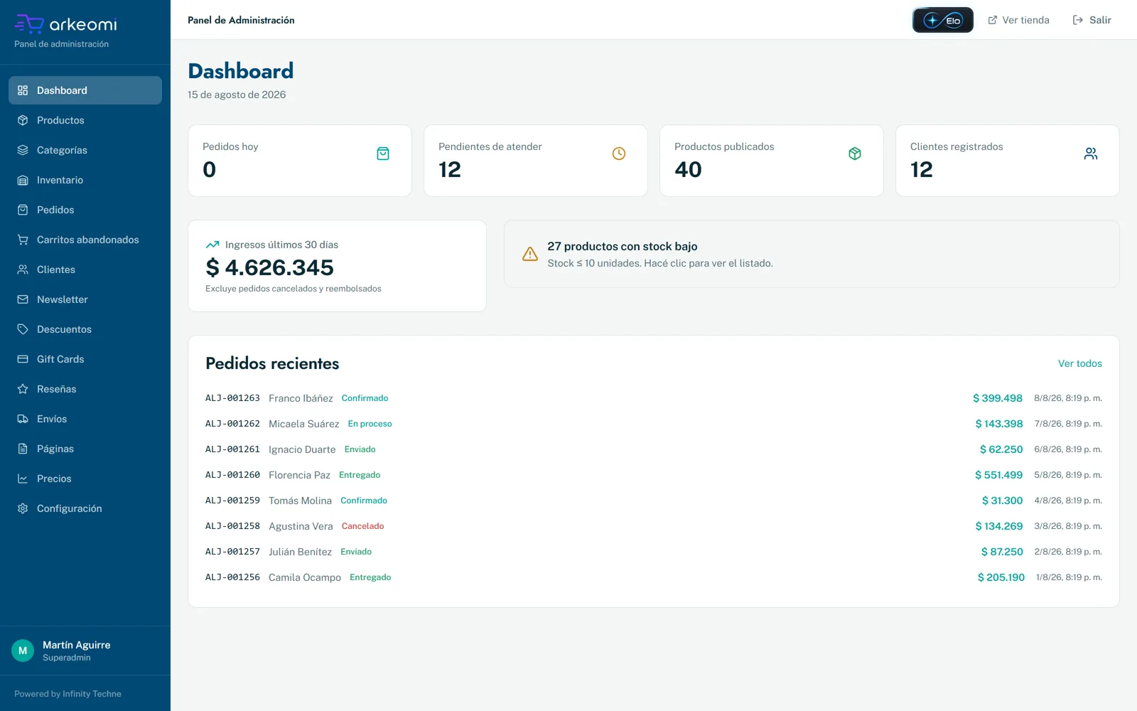Select order ALJ-001262 of Micaela Suárez
This screenshot has width=1137, height=711.
(654, 424)
